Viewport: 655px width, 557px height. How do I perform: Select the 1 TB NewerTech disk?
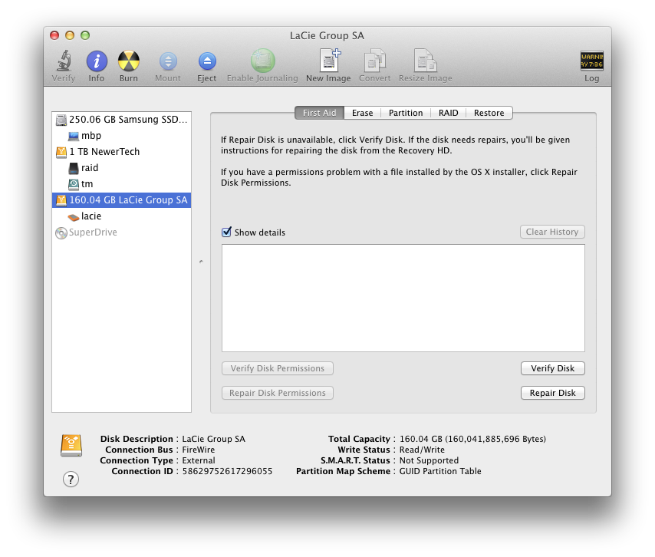point(121,152)
